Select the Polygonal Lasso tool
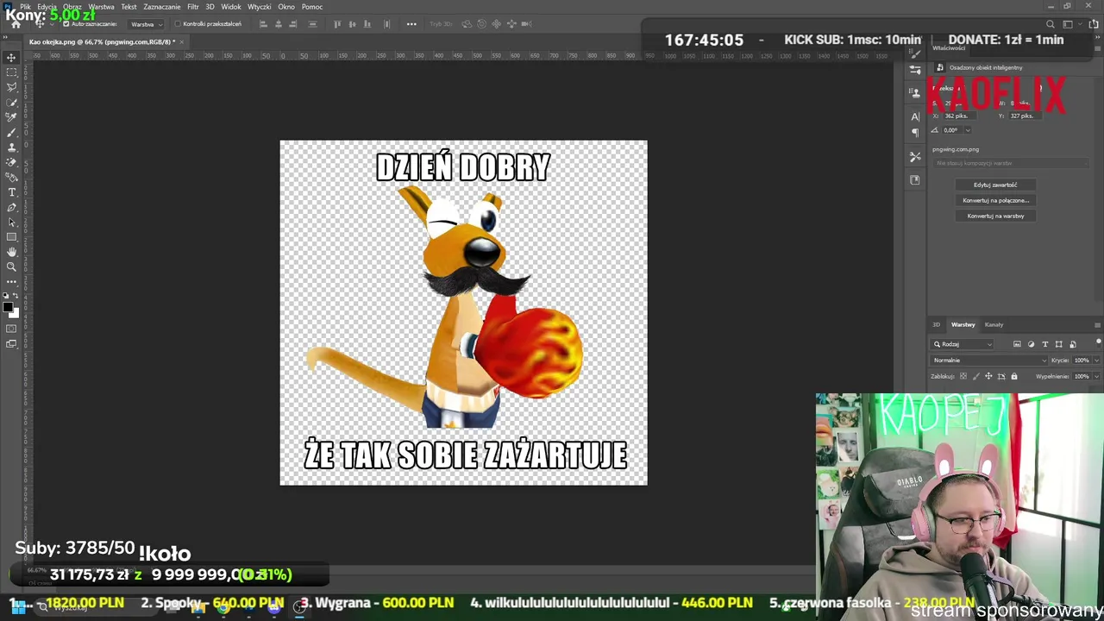This screenshot has height=621, width=1104. pyautogui.click(x=11, y=87)
